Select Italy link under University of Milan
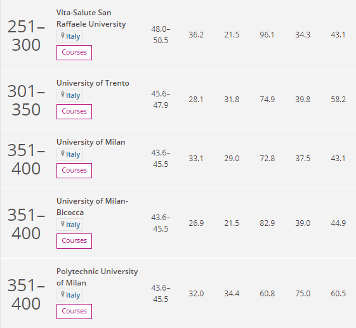The height and width of the screenshot is (328, 356). pyautogui.click(x=73, y=154)
